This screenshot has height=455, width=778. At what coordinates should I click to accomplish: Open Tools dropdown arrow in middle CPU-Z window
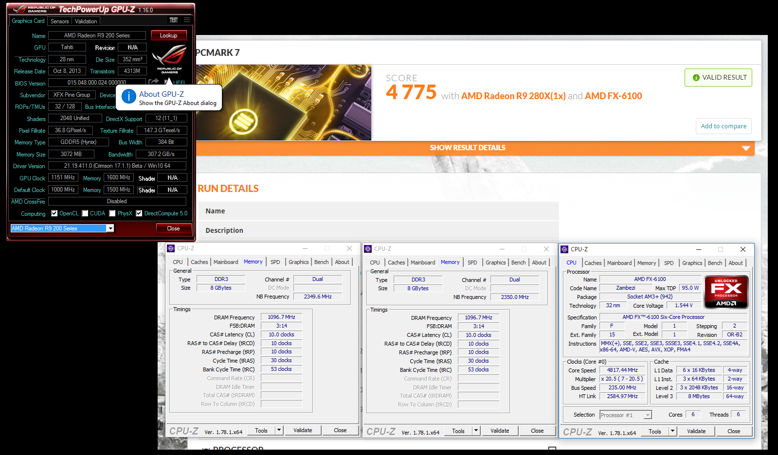click(x=476, y=431)
